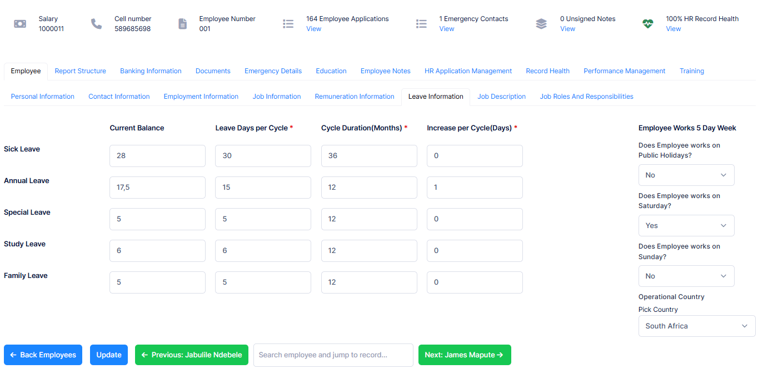Select the Annual Leave current balance field
The height and width of the screenshot is (374, 763).
(157, 188)
